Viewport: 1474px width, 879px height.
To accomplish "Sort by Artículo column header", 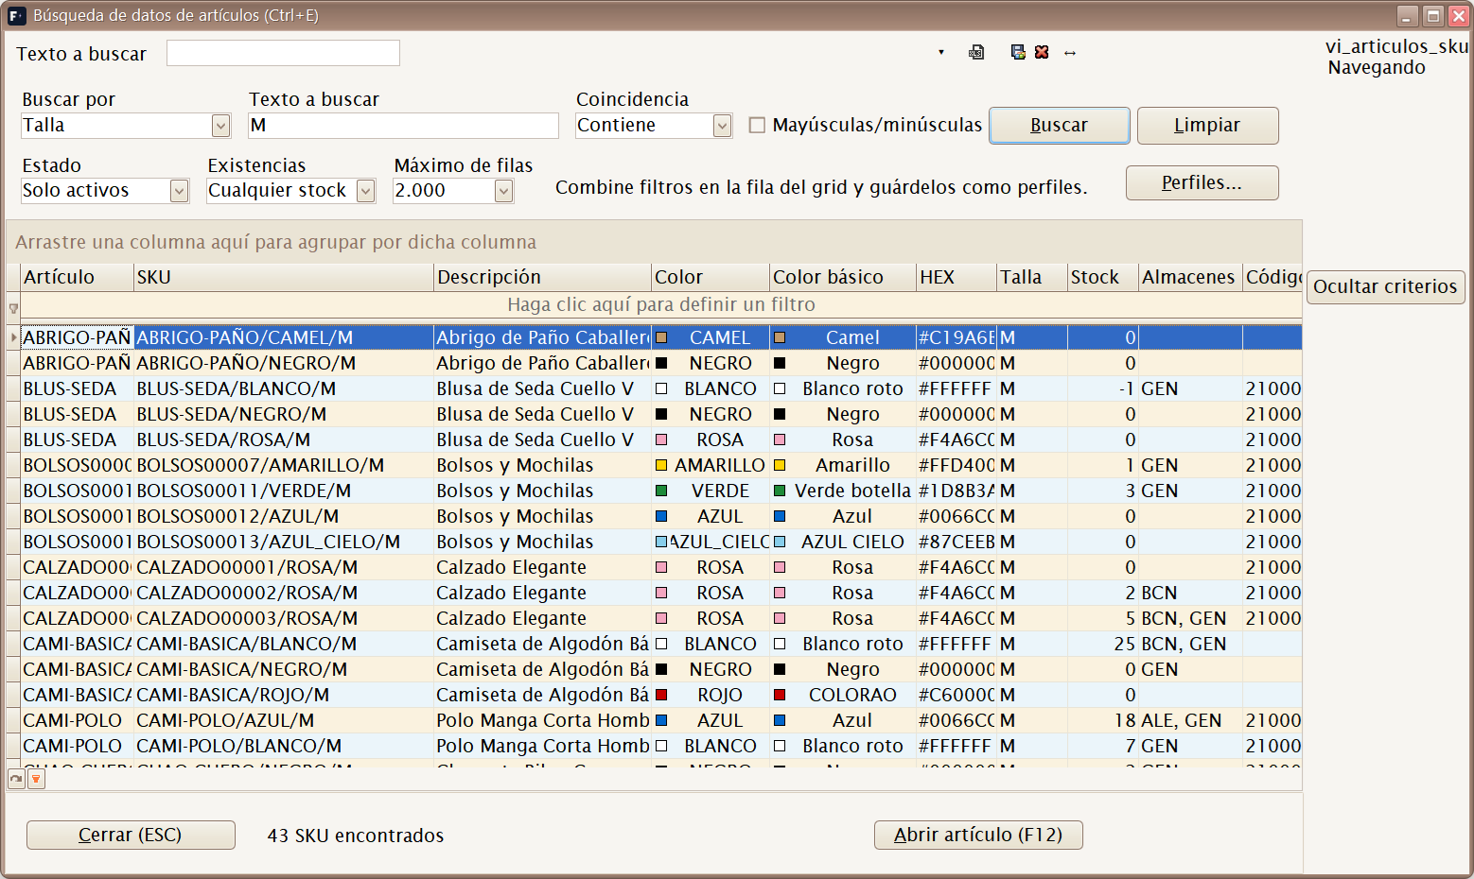I will pyautogui.click(x=77, y=277).
